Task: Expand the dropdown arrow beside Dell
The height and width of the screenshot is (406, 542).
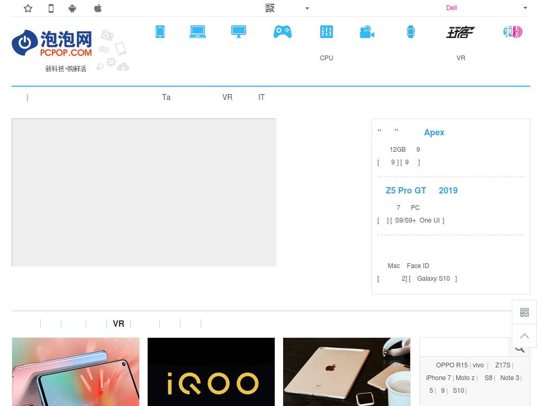Action: pos(525,8)
